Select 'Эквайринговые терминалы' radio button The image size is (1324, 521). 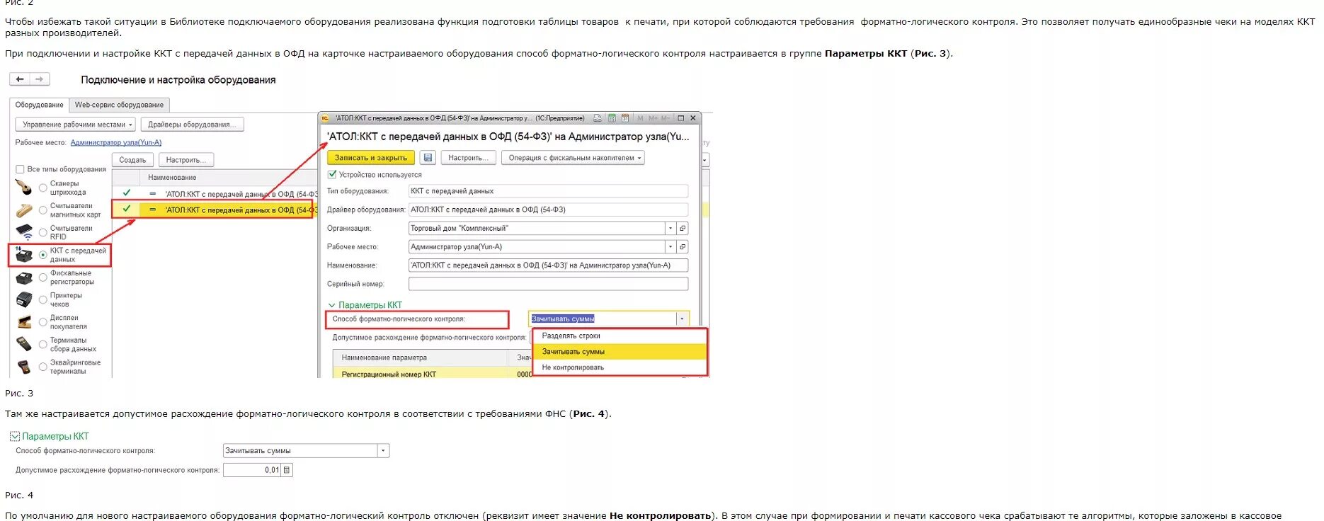43,367
